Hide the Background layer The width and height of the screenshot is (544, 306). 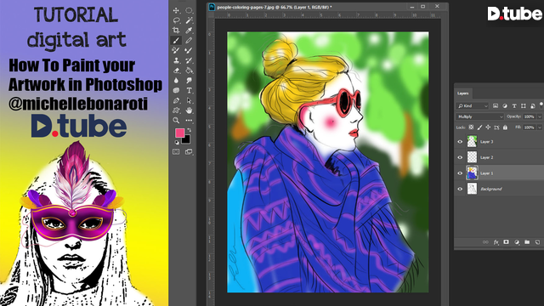pos(460,189)
